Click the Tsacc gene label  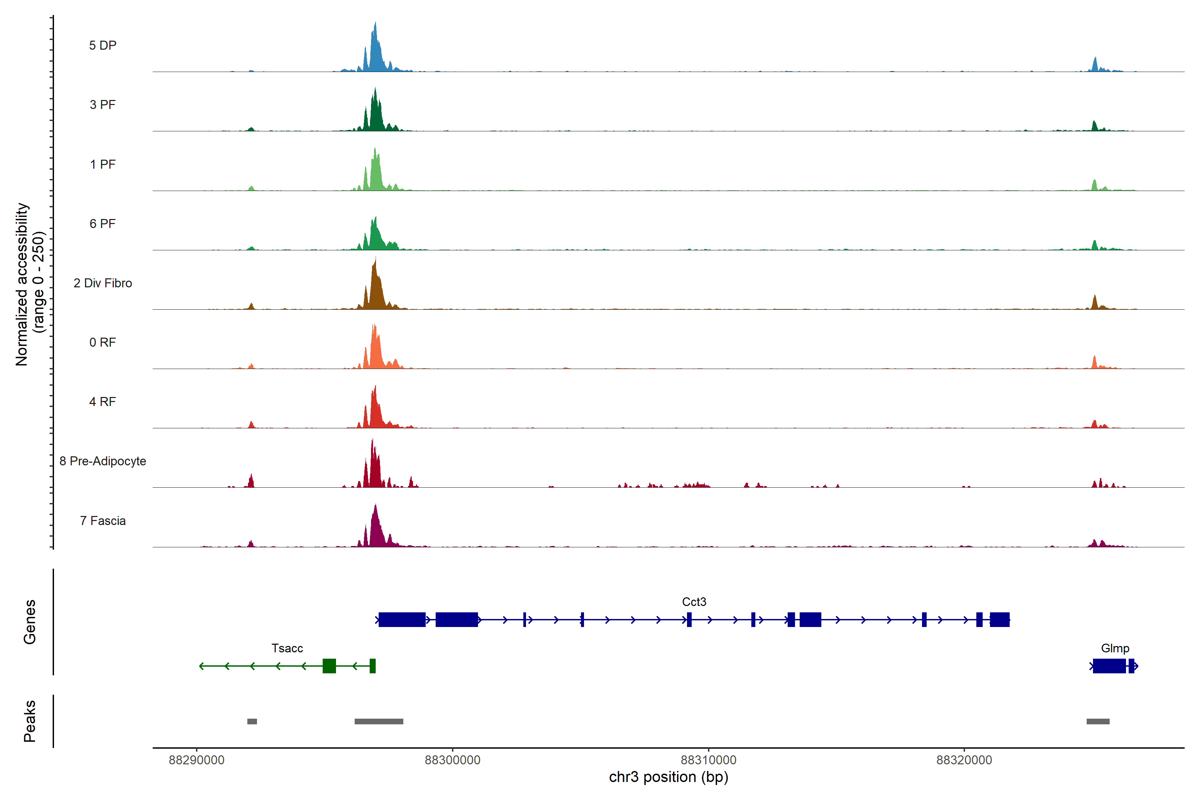pos(287,648)
